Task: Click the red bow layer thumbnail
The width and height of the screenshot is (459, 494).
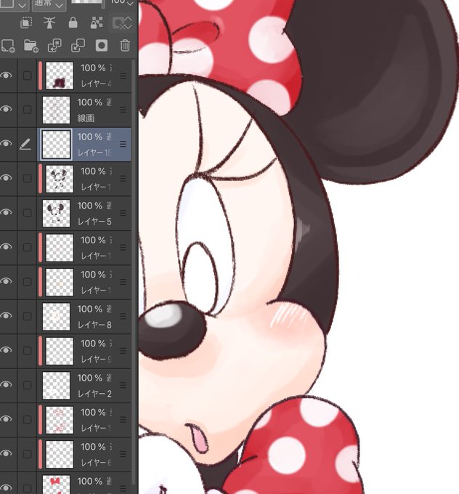Action: (x=56, y=485)
